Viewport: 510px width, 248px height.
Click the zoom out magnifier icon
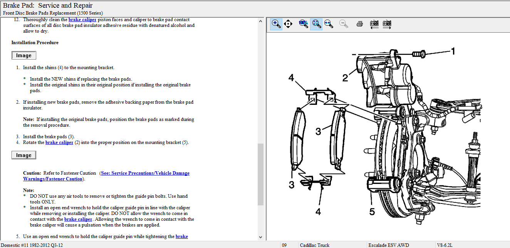tap(344, 24)
